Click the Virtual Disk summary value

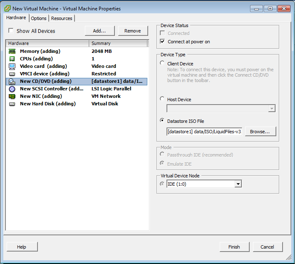click(x=105, y=104)
